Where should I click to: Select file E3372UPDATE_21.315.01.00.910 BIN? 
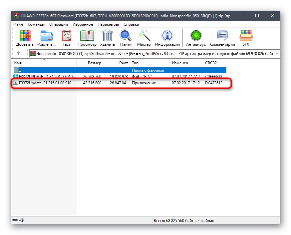point(47,76)
